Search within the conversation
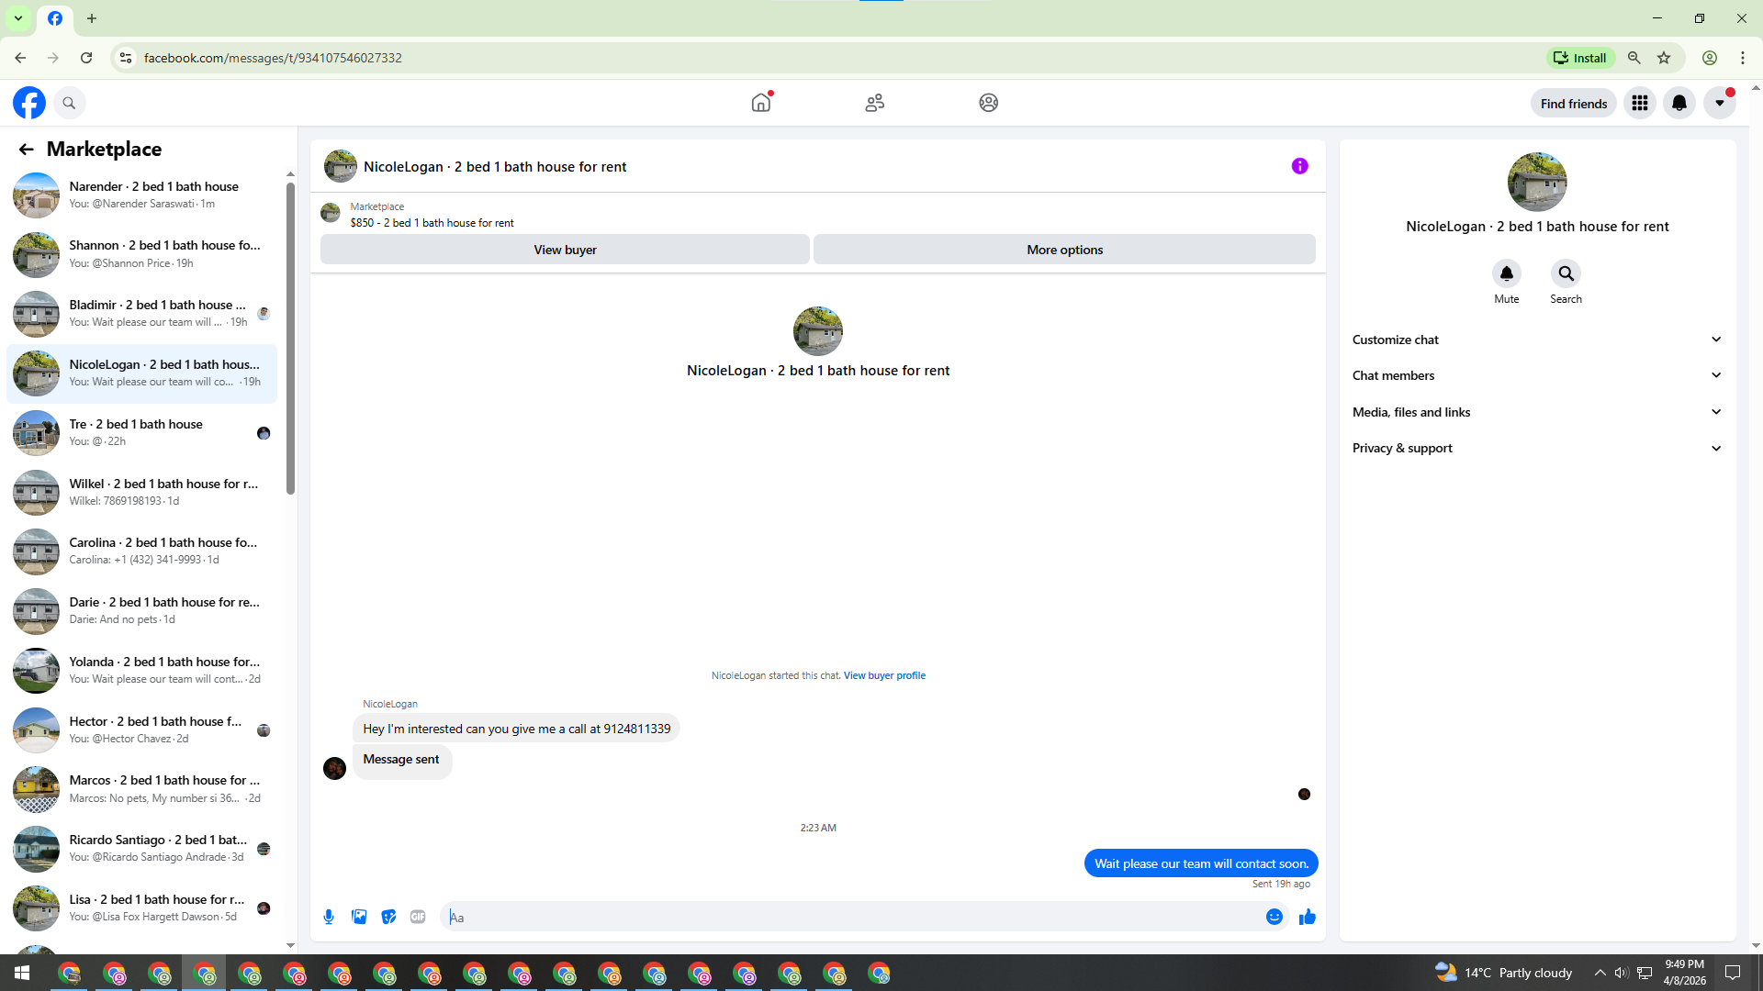1763x991 pixels. pyautogui.click(x=1566, y=273)
